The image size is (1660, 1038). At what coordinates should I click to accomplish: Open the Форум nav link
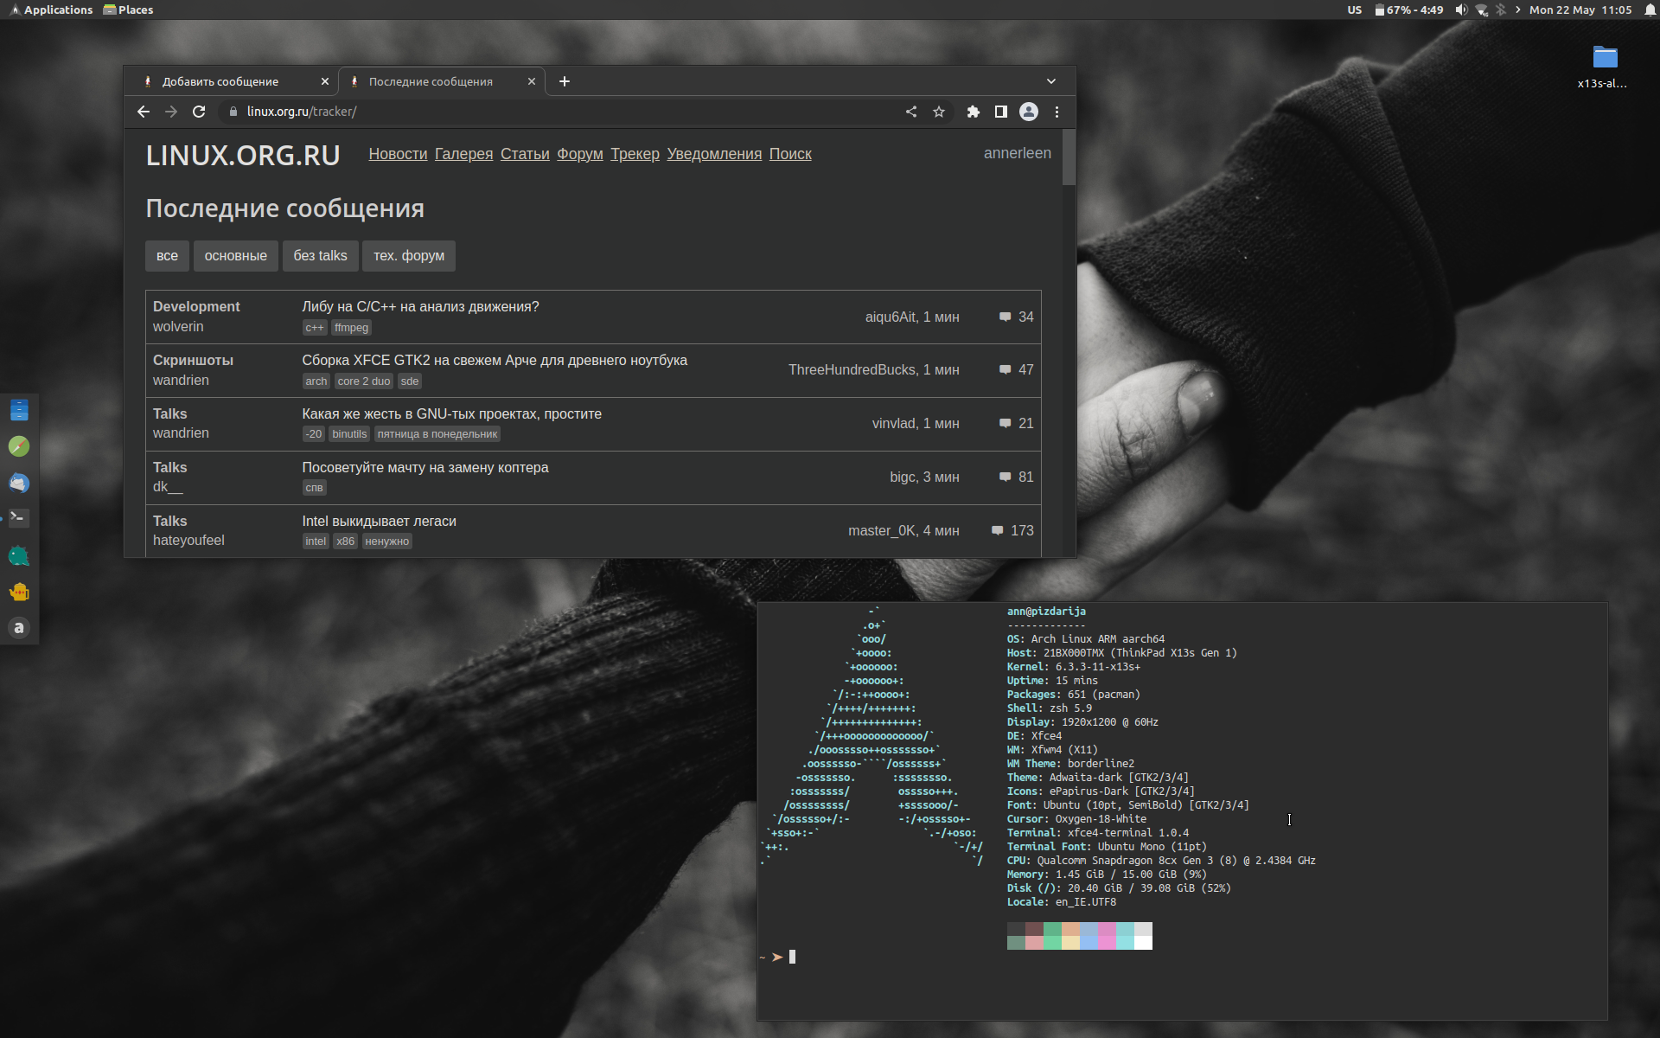tap(580, 154)
